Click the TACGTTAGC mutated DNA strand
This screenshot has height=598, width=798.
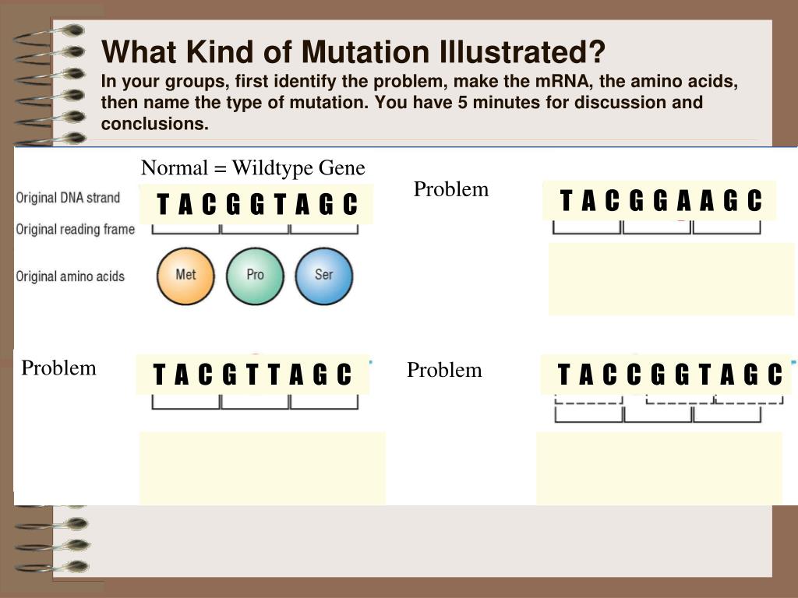tap(252, 375)
